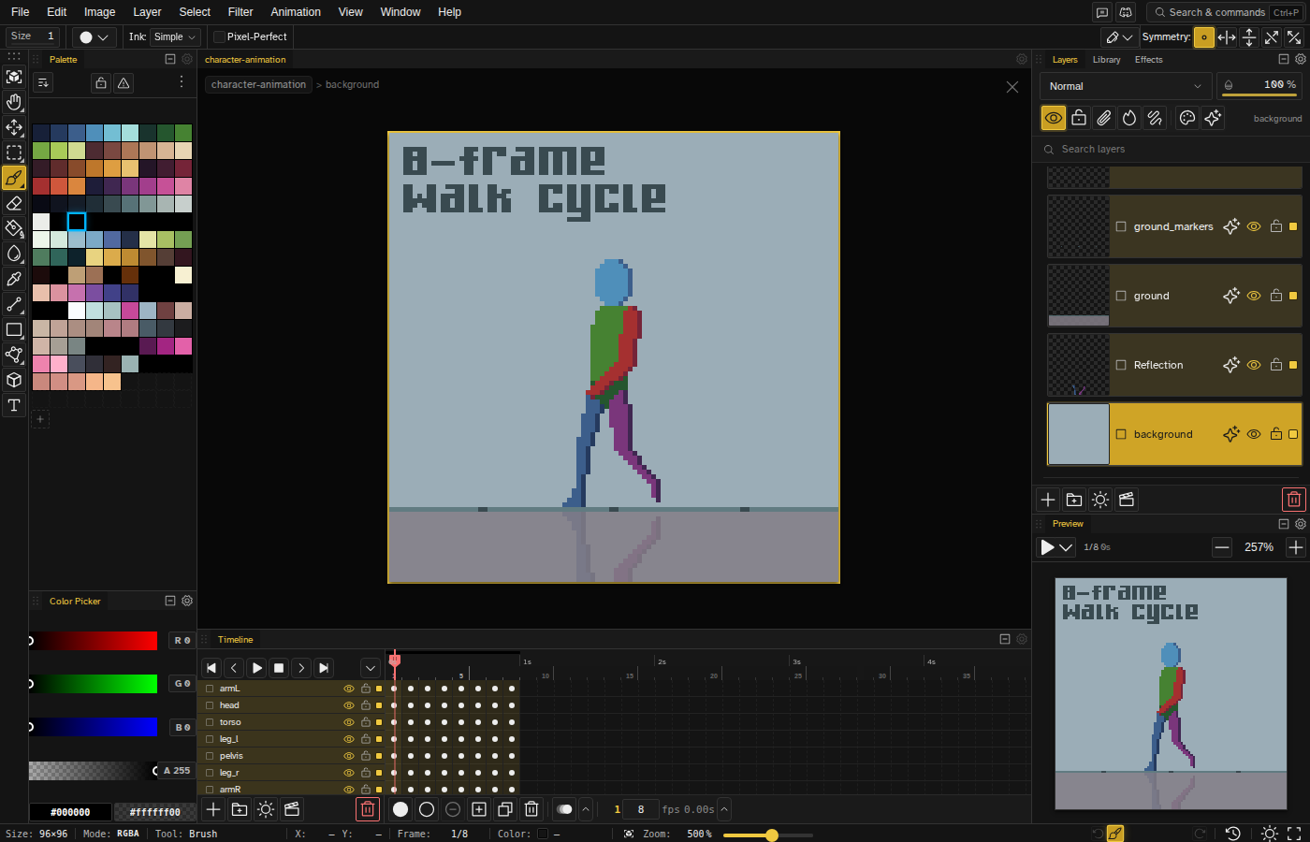The image size is (1310, 842).
Task: Pick the Eyedropper tool
Action: [14, 279]
